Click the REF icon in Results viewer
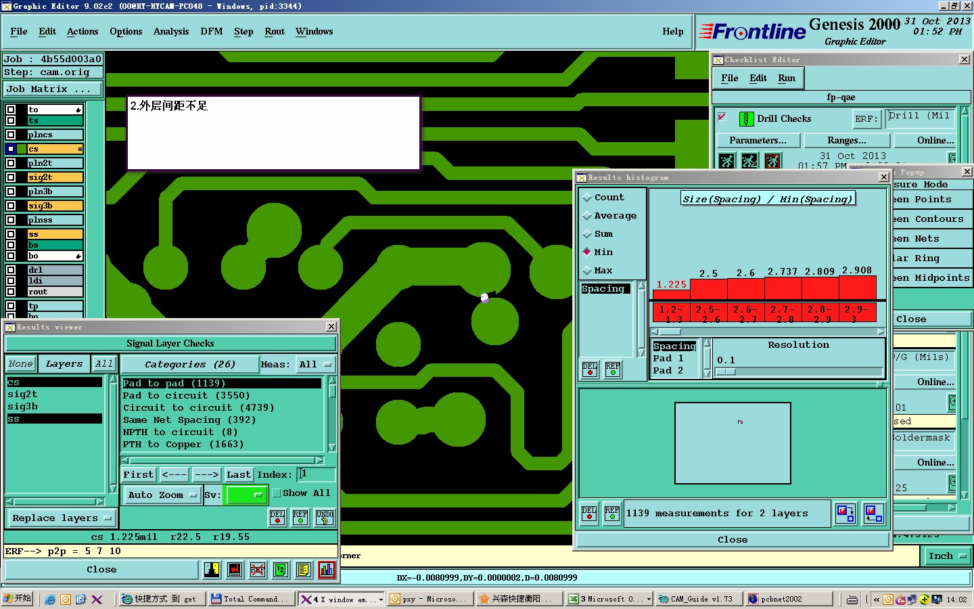The width and height of the screenshot is (974, 609). (x=300, y=518)
